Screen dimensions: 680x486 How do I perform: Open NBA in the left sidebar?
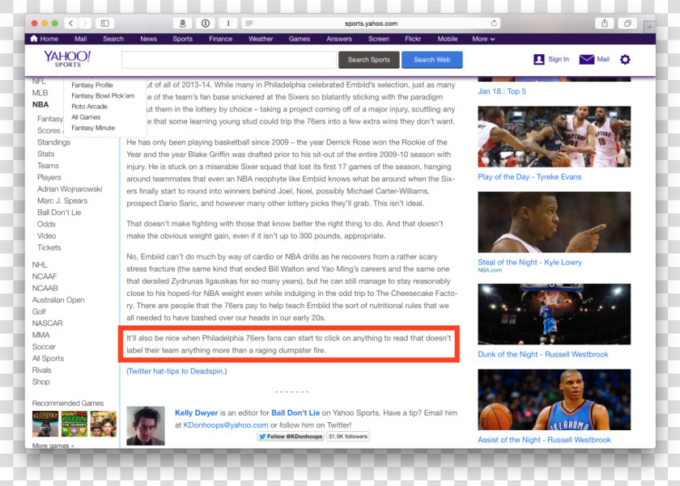[40, 104]
